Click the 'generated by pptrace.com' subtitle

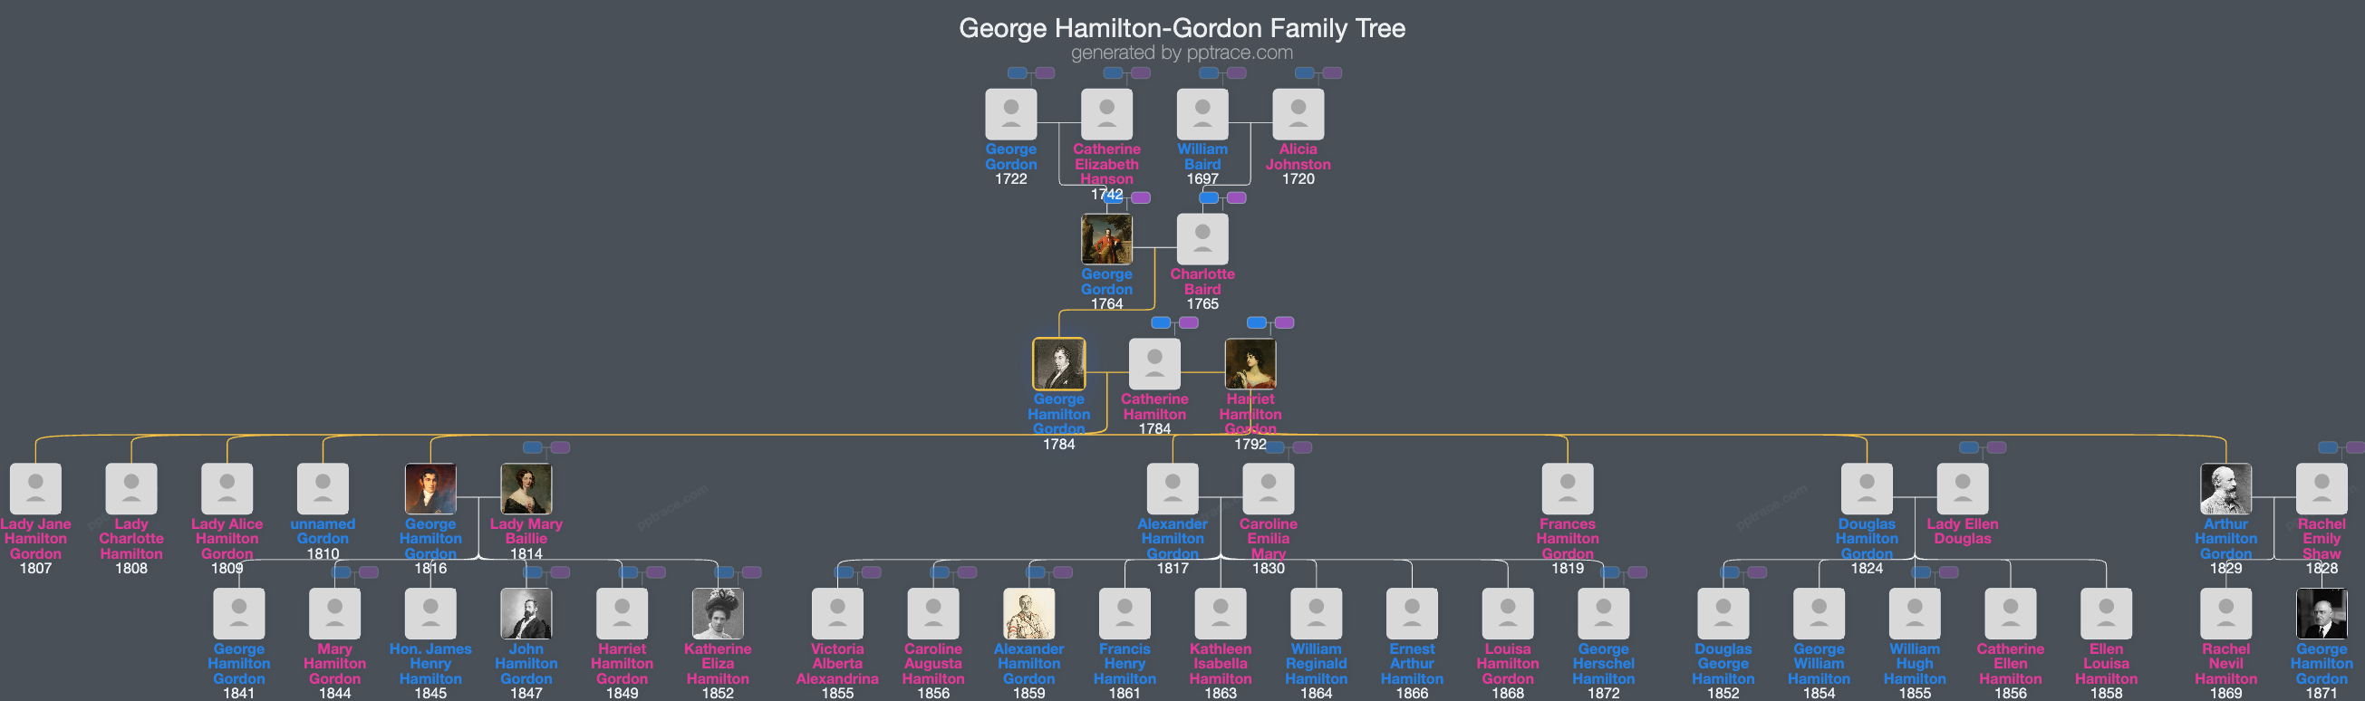point(1182,53)
